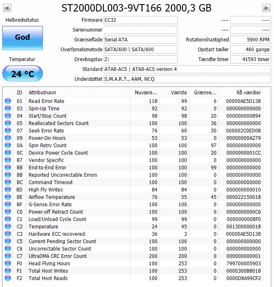Click the 24 °C temperature indicator
The image size is (274, 287).
click(x=22, y=74)
